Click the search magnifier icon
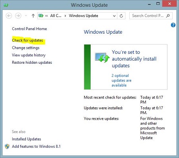Viewport: 179px width, 158px height. click(x=168, y=16)
